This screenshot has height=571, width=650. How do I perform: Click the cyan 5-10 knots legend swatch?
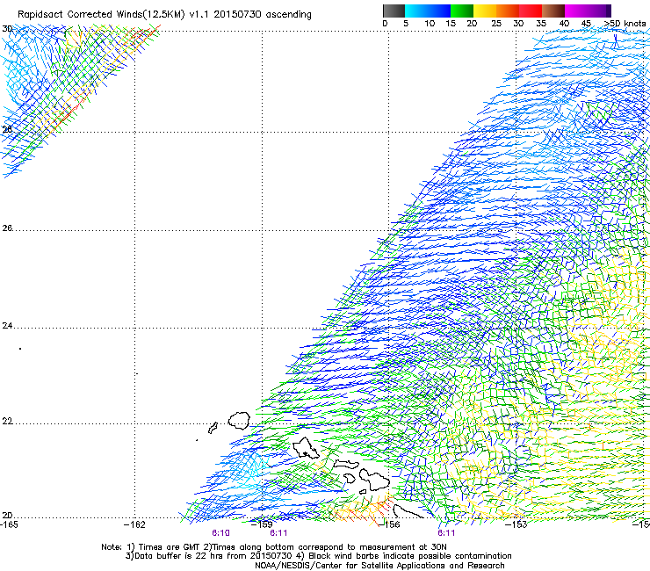(416, 11)
